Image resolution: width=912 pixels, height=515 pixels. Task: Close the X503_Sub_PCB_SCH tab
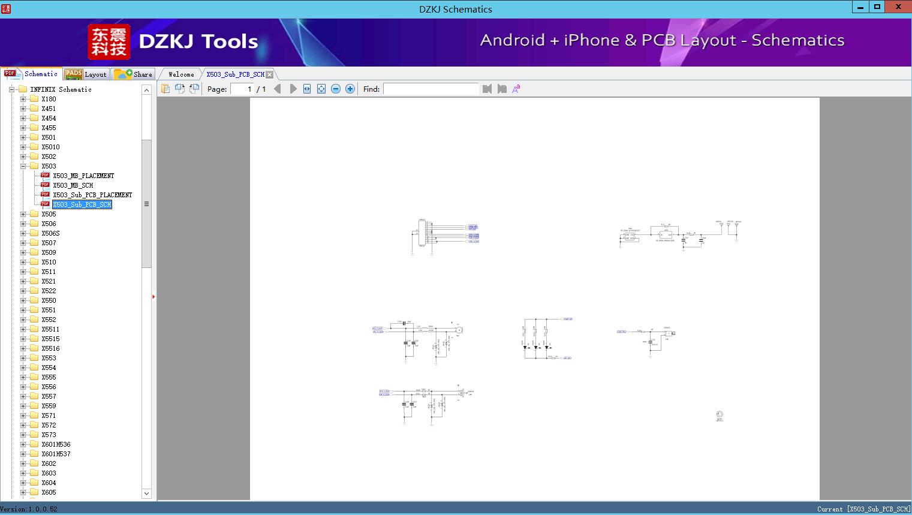coord(269,74)
